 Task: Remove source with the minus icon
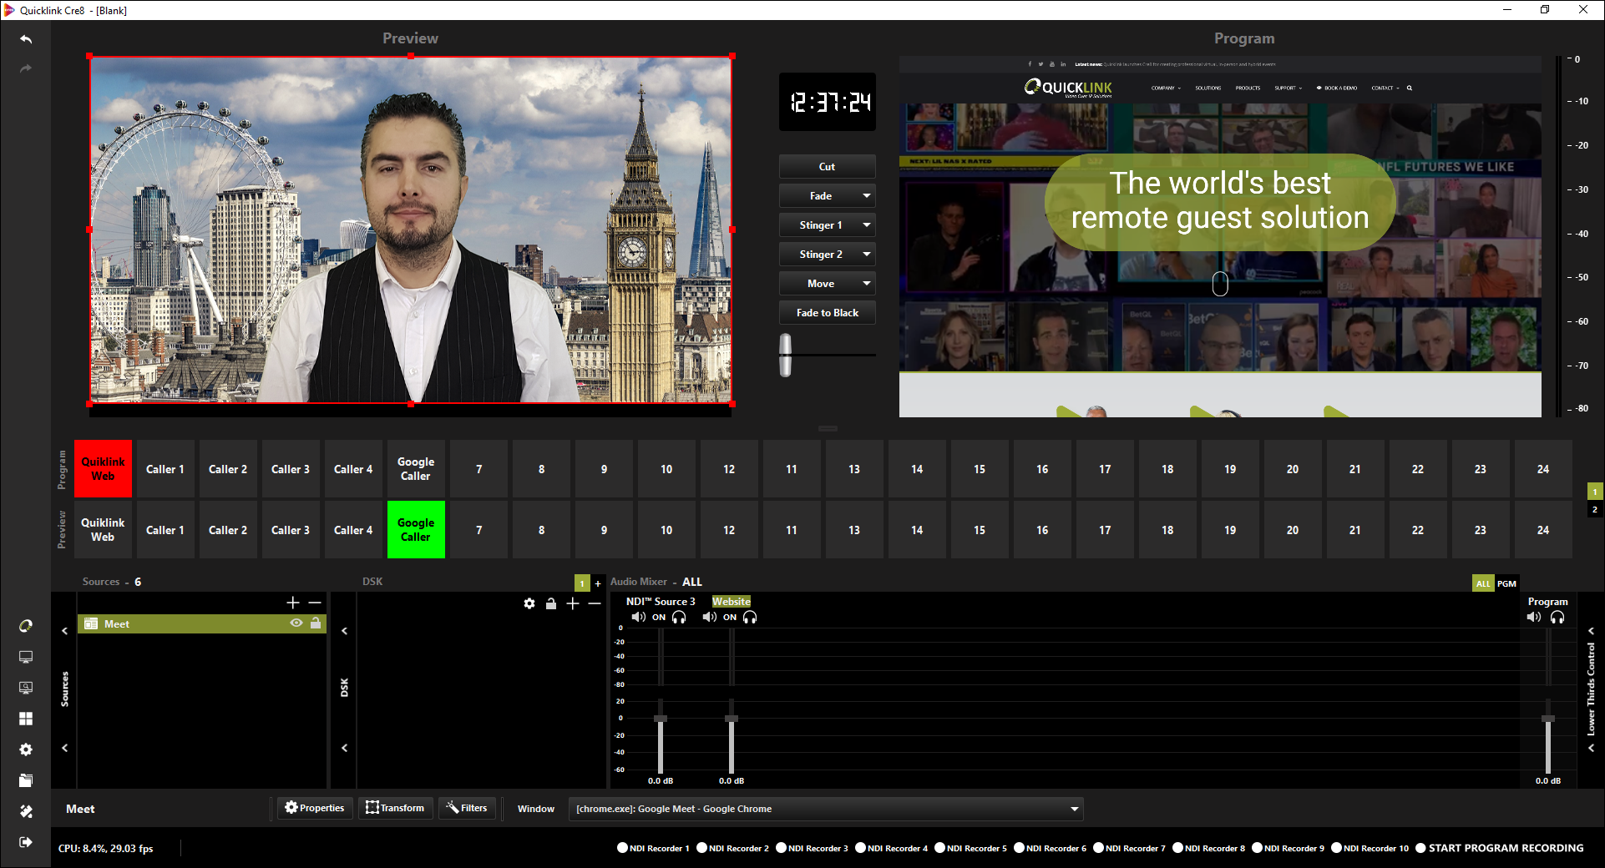click(x=315, y=603)
